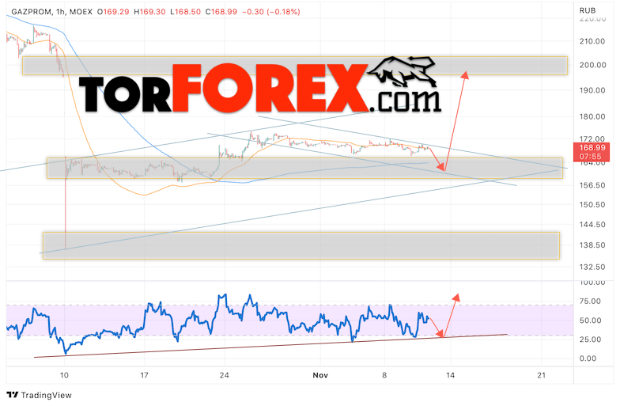Viewport: 620px width, 406px height.
Task: Click the 190.00 price axis label
Action: (x=592, y=90)
